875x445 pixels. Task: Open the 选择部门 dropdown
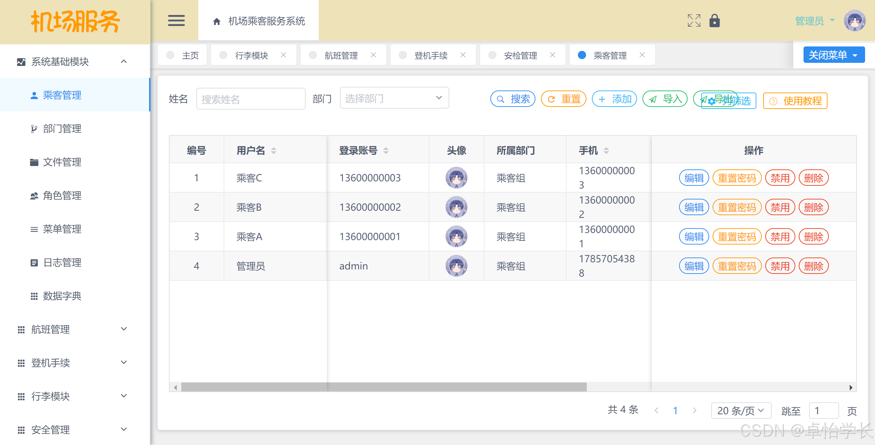[x=394, y=98]
